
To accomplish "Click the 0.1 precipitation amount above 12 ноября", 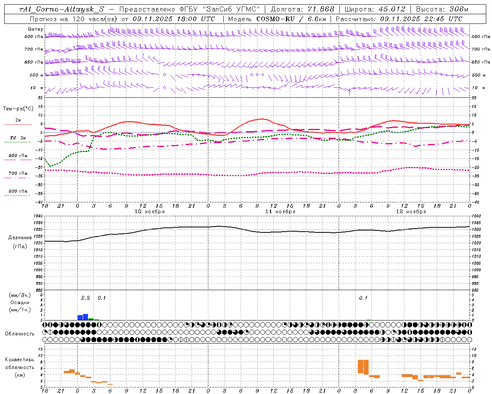I will pos(363,298).
